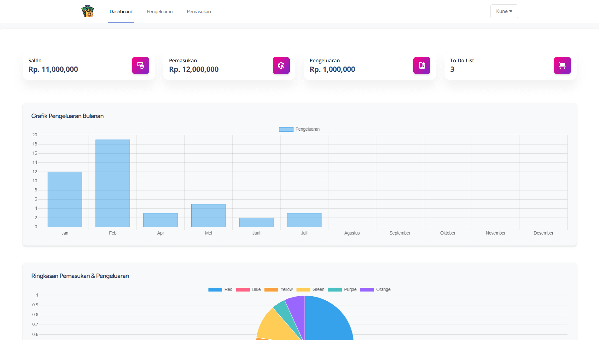This screenshot has height=340, width=599.
Task: Click the Pengeluaran card icon
Action: click(x=422, y=65)
